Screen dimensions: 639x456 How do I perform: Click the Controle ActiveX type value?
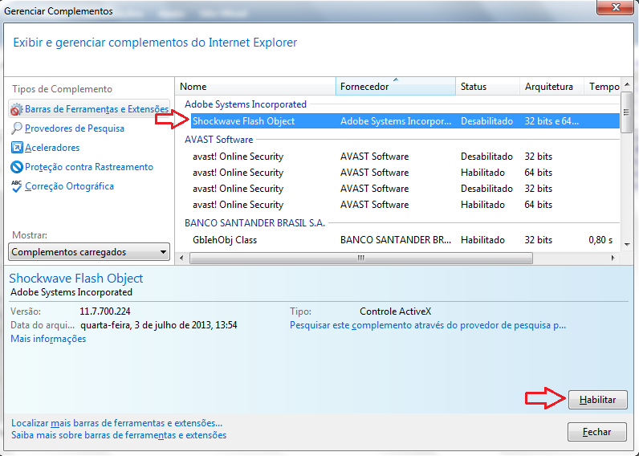pos(395,311)
